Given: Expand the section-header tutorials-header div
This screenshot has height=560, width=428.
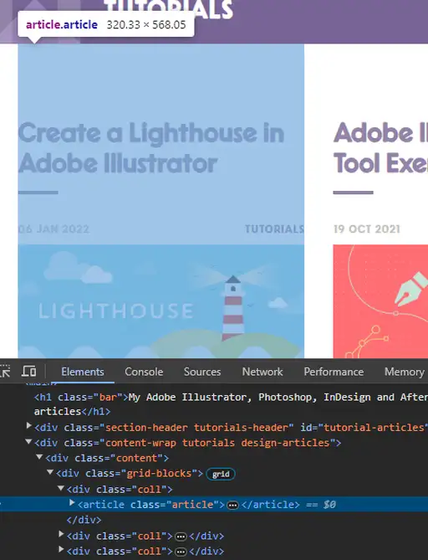Looking at the screenshot, I should point(29,426).
